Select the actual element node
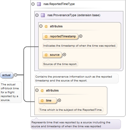The image size is (126, 130). (7, 75)
